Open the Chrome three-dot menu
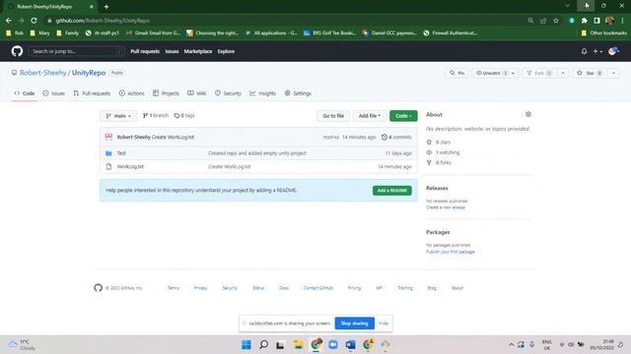 622,21
